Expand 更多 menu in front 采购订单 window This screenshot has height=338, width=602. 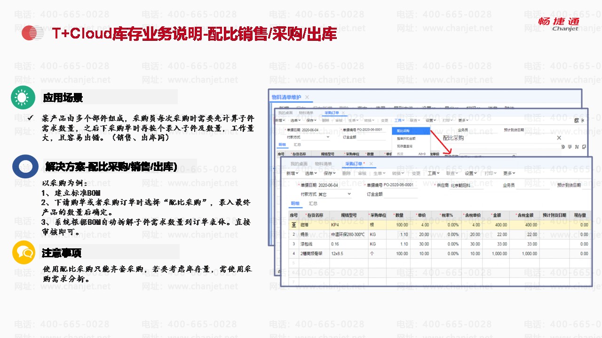[509, 173]
